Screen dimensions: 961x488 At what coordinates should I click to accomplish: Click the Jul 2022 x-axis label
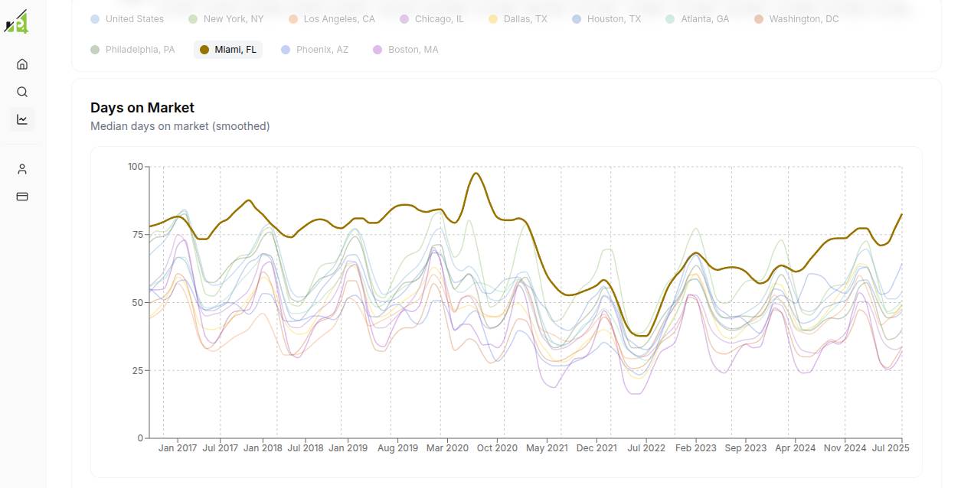[x=646, y=448]
